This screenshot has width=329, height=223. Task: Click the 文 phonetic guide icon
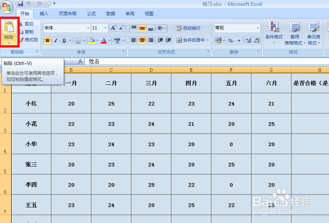[117, 41]
